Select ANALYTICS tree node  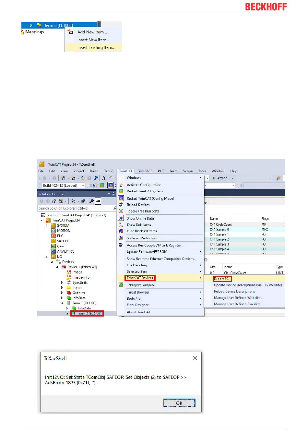[65, 251]
